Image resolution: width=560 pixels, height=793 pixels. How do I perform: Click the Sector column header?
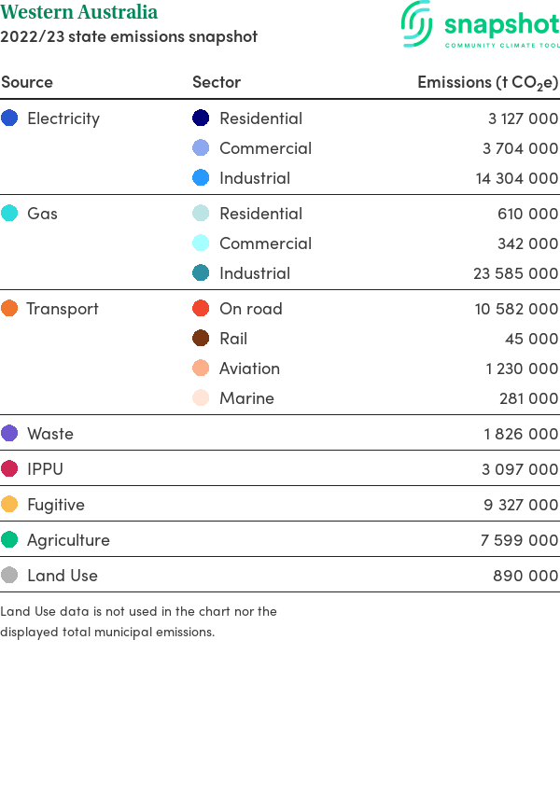click(x=217, y=82)
